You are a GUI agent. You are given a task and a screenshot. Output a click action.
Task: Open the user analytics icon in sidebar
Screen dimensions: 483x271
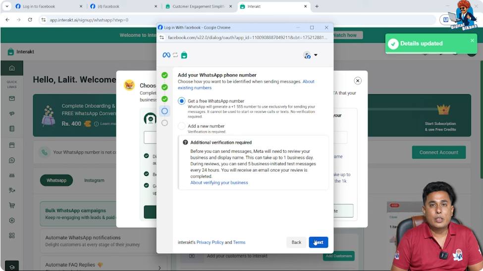click(x=12, y=190)
